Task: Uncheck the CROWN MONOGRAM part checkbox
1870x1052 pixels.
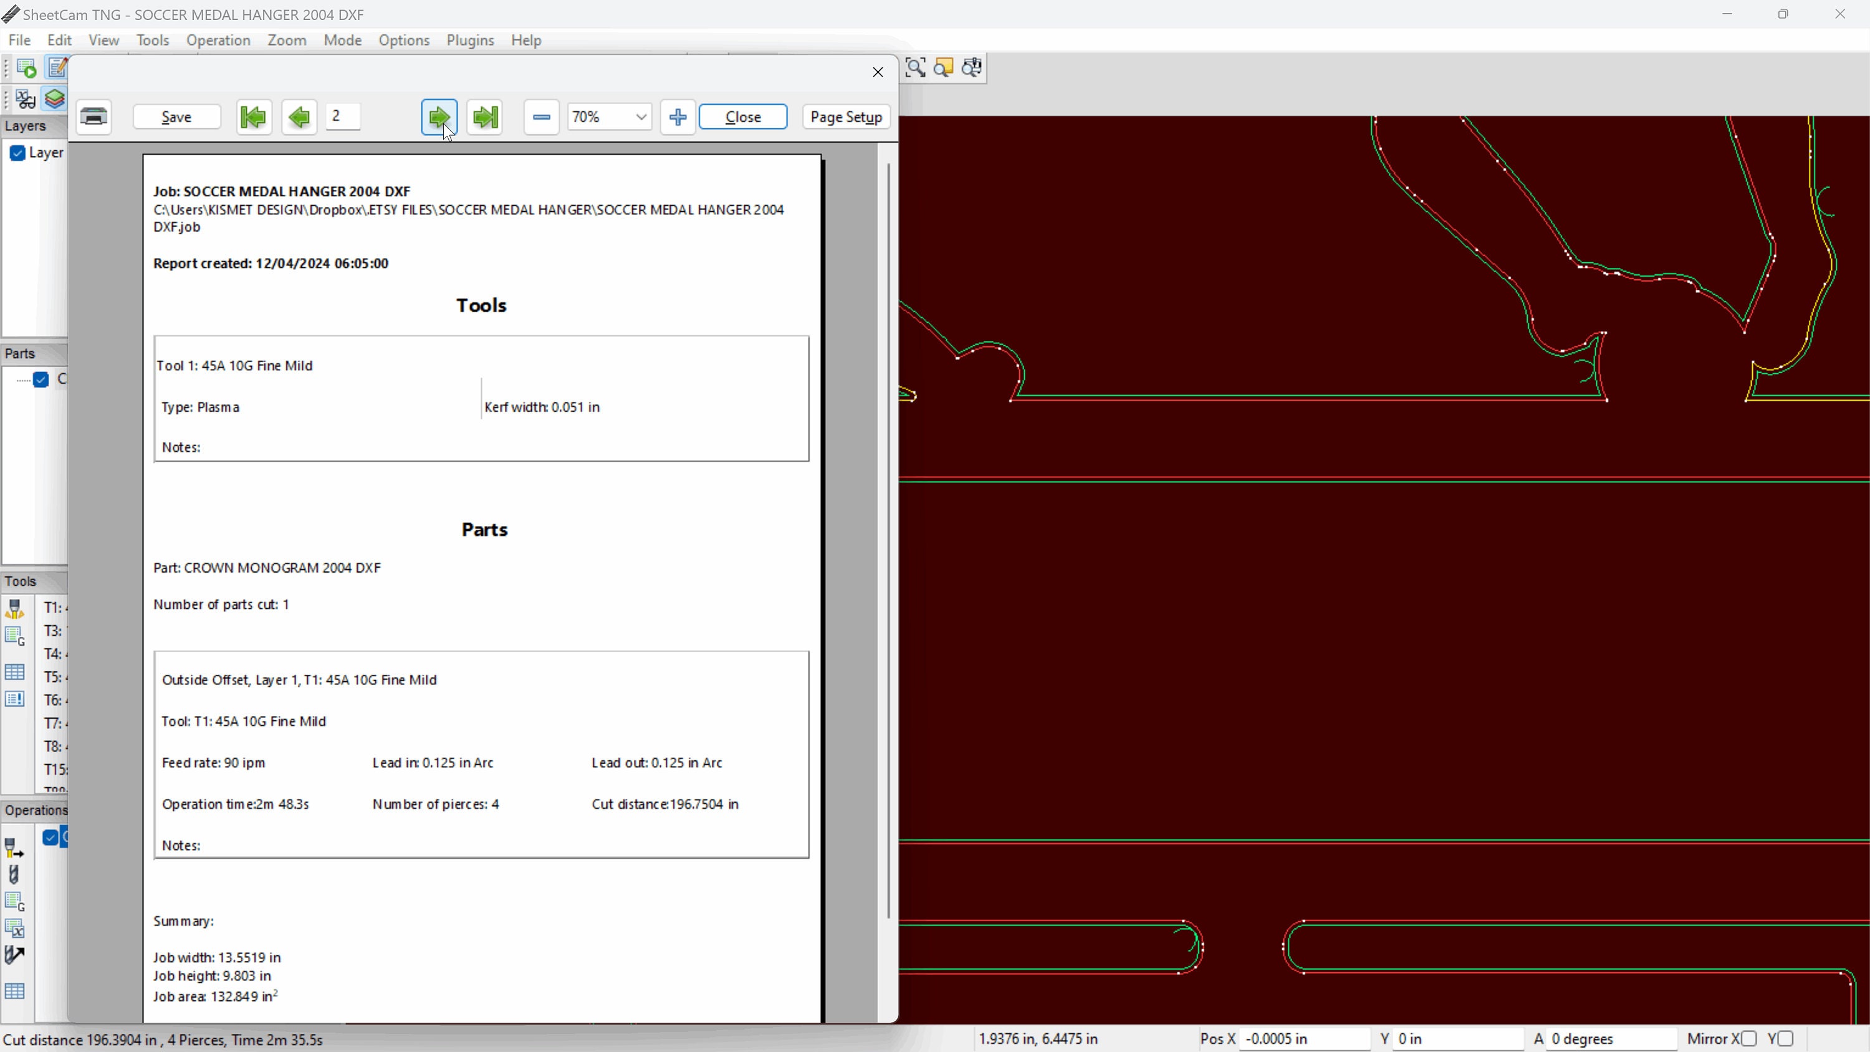Action: pyautogui.click(x=41, y=379)
